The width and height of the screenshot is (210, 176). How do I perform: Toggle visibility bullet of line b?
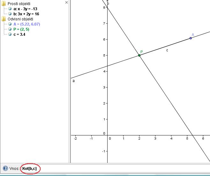pos(10,14)
